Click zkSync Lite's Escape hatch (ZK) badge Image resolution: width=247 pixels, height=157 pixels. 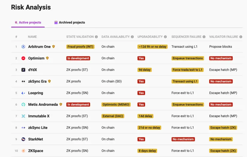tap(223, 128)
